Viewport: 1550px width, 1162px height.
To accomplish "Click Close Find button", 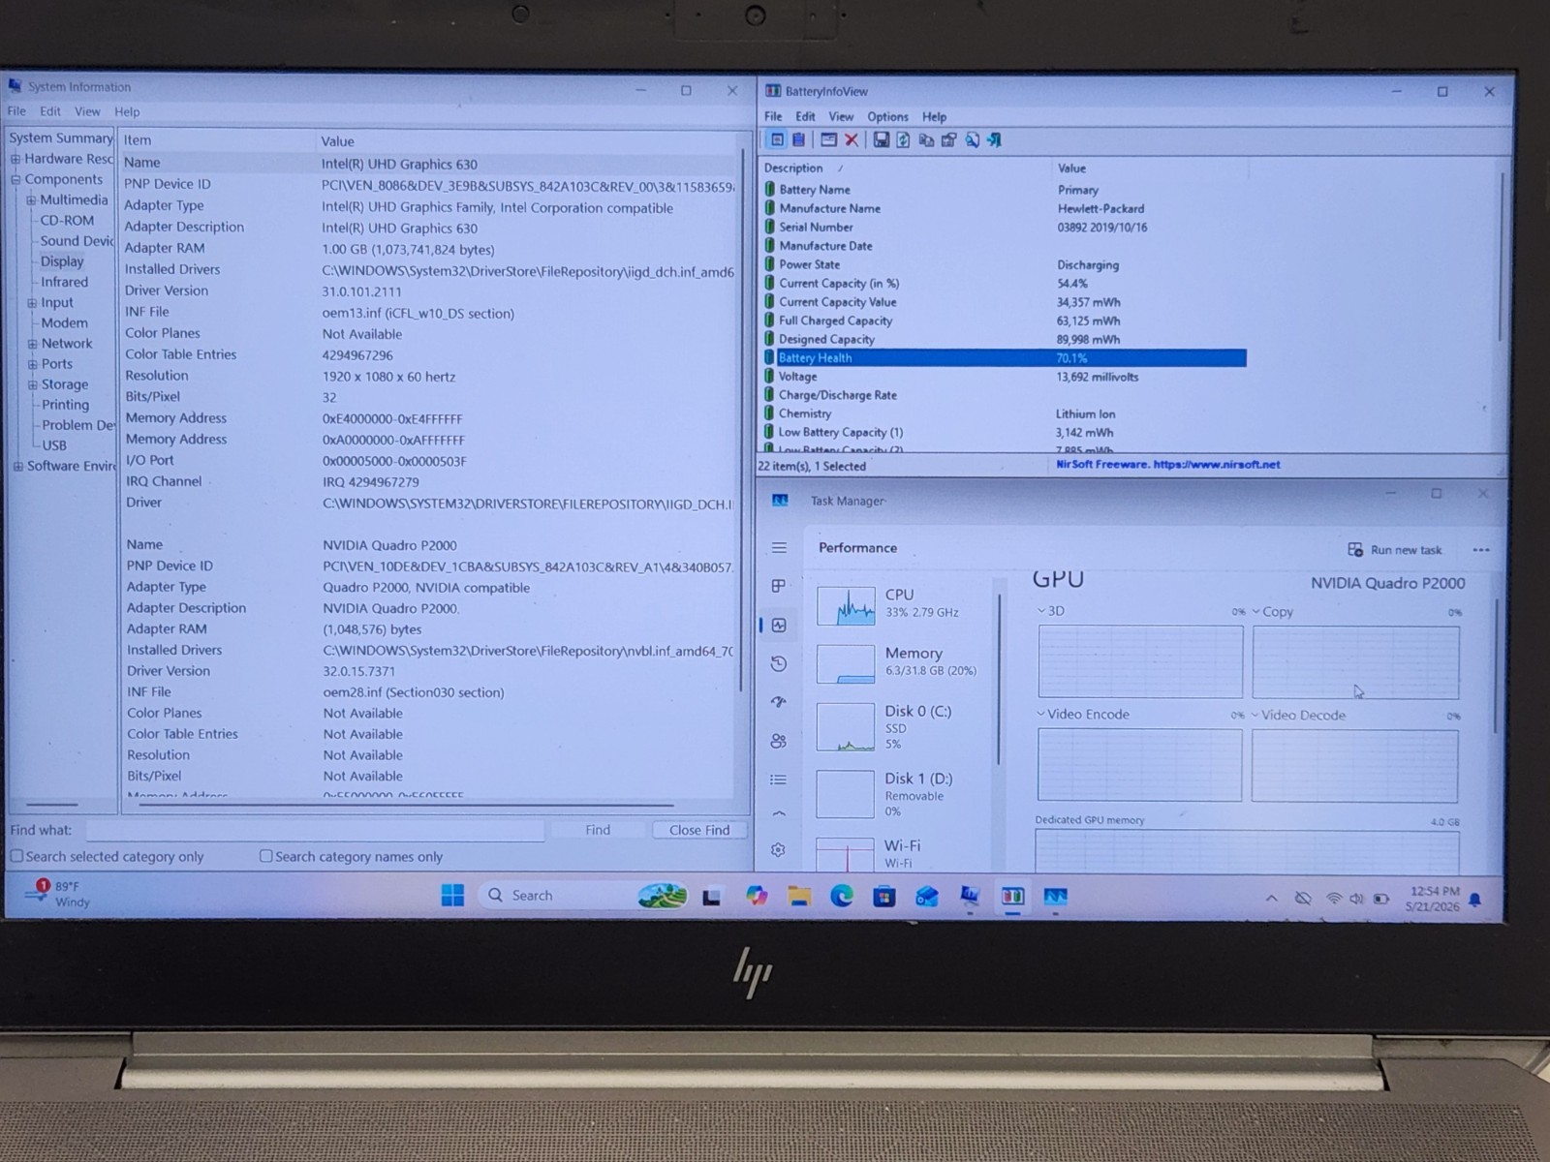I will coord(698,830).
